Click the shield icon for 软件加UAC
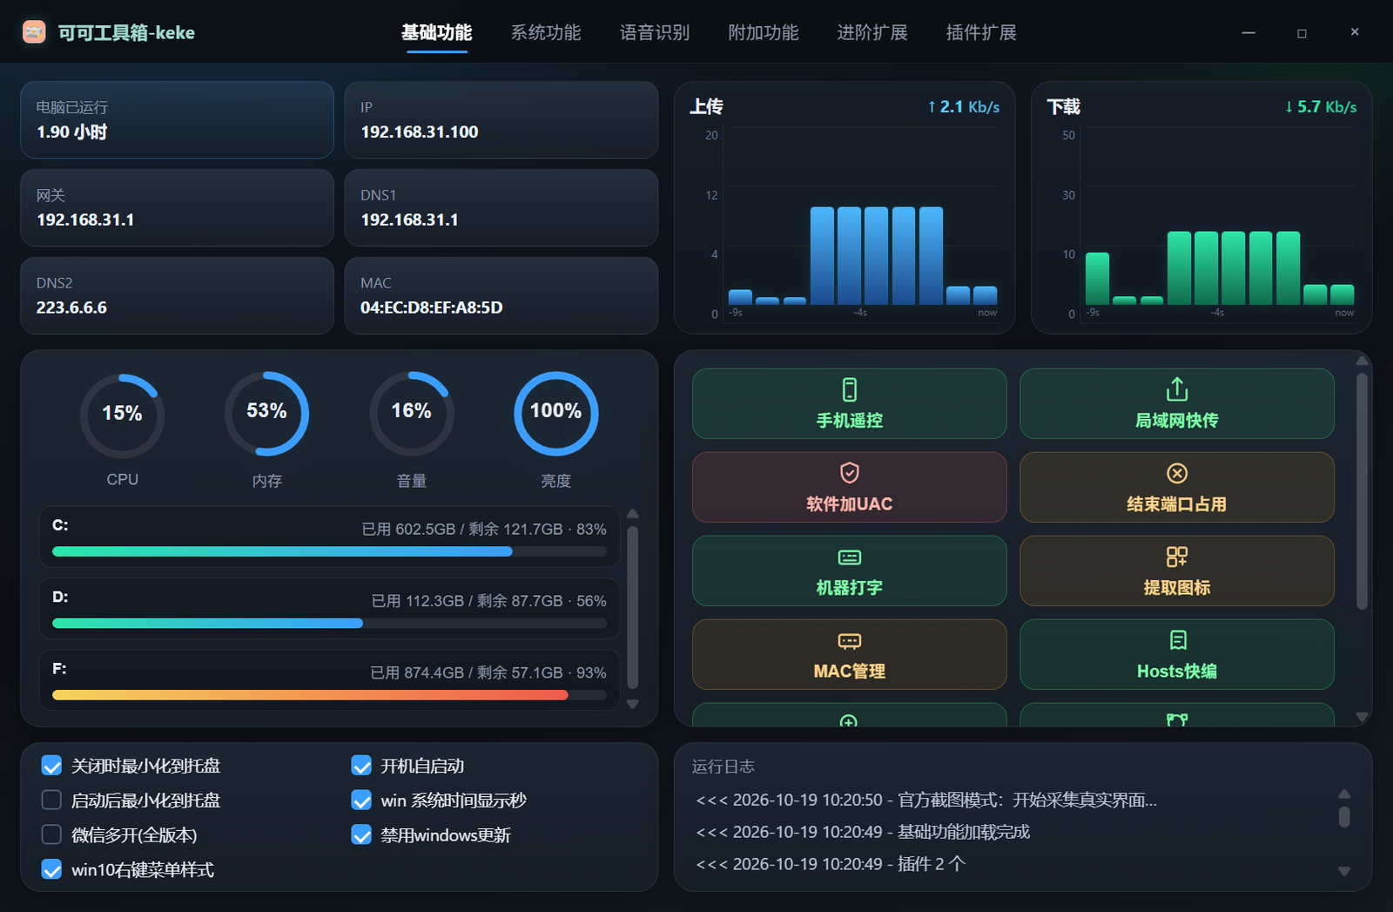This screenshot has height=912, width=1393. (850, 473)
